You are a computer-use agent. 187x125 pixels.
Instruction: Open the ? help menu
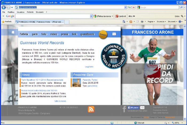tap(46, 12)
